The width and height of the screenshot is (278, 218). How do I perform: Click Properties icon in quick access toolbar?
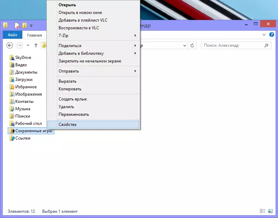coord(17,25)
